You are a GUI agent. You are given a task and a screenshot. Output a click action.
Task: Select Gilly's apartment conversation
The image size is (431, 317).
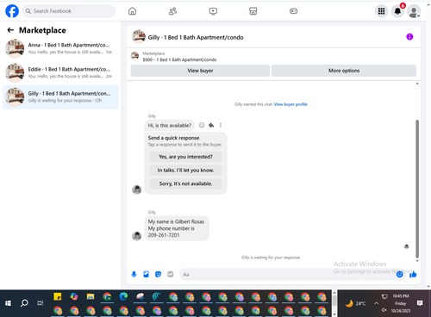click(60, 97)
